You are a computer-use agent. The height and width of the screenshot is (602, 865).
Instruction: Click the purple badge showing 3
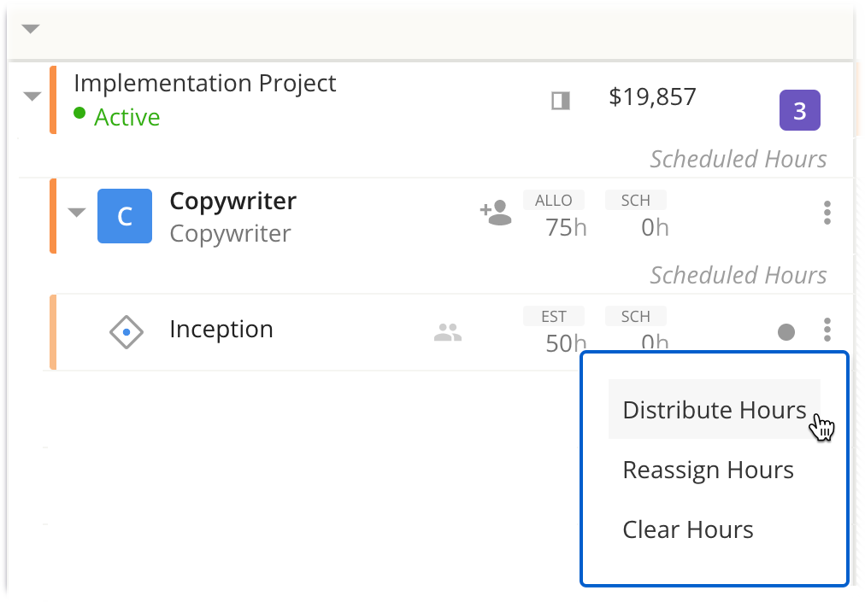pyautogui.click(x=799, y=111)
